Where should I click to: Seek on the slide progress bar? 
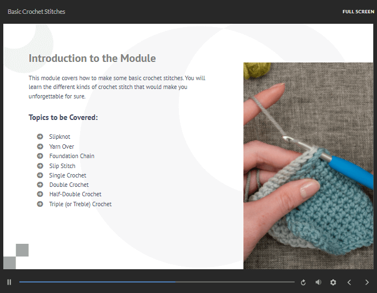[157, 282]
